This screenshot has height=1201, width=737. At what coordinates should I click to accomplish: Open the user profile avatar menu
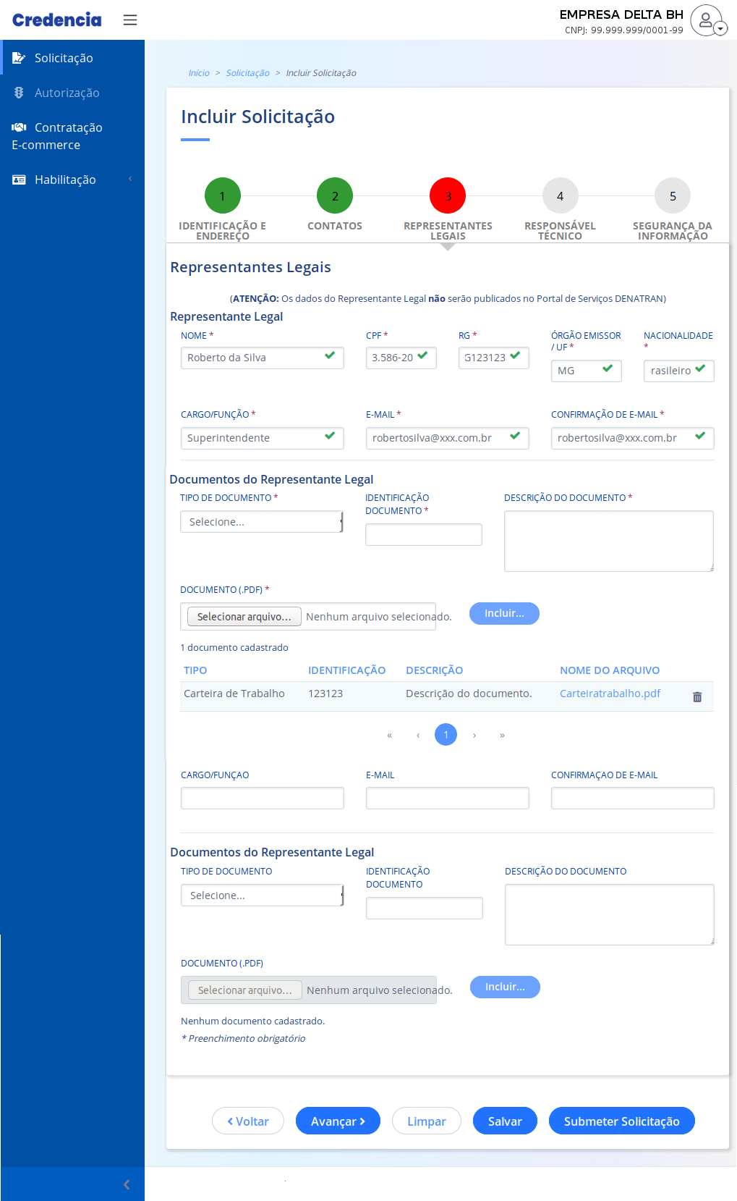[707, 20]
